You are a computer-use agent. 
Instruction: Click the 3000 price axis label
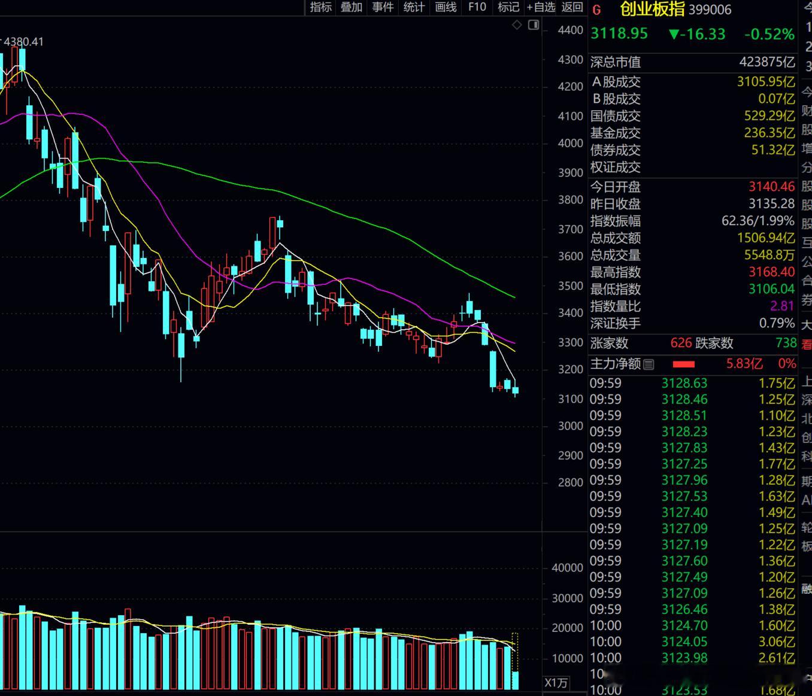(571, 426)
